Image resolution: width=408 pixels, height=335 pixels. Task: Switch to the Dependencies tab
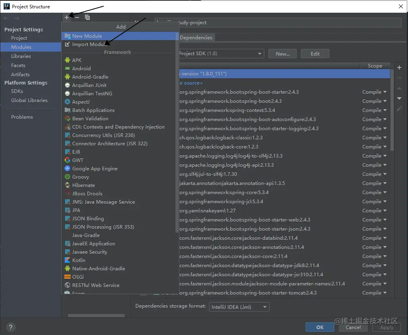(196, 37)
